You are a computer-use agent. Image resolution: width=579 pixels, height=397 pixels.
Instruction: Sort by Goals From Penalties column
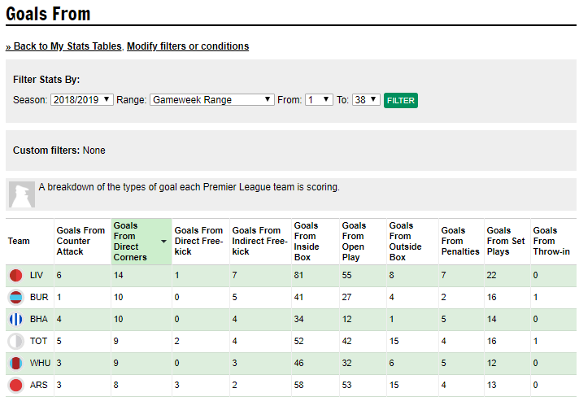460,241
